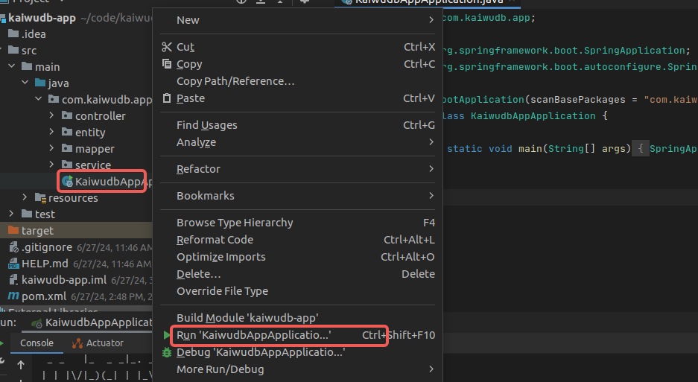Screen dimensions: 698x382
Task: Select Reformat Code menu entry
Action: coord(215,240)
